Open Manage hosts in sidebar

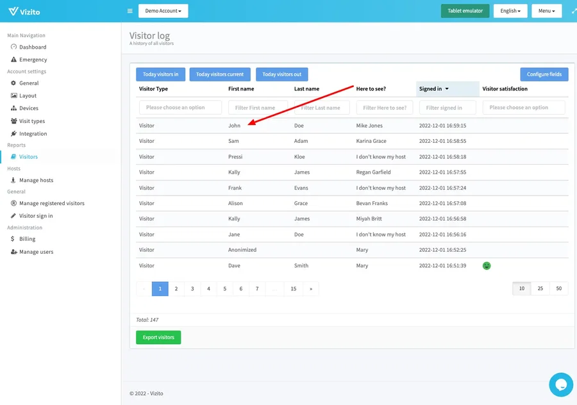[x=36, y=180]
